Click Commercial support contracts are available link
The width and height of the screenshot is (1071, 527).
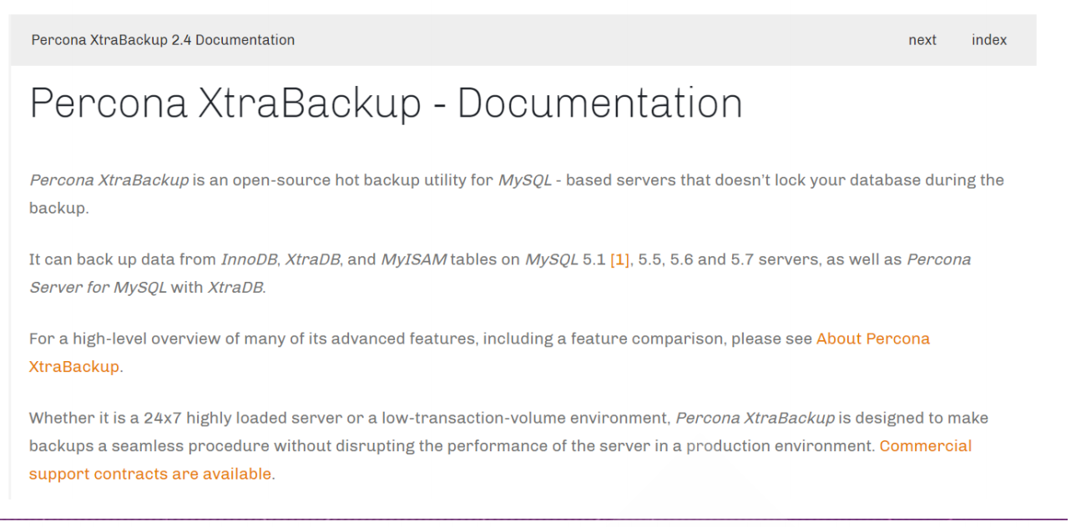tap(501, 459)
